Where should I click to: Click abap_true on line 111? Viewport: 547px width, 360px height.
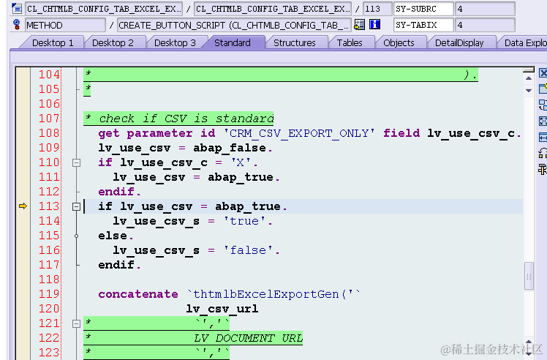click(241, 177)
